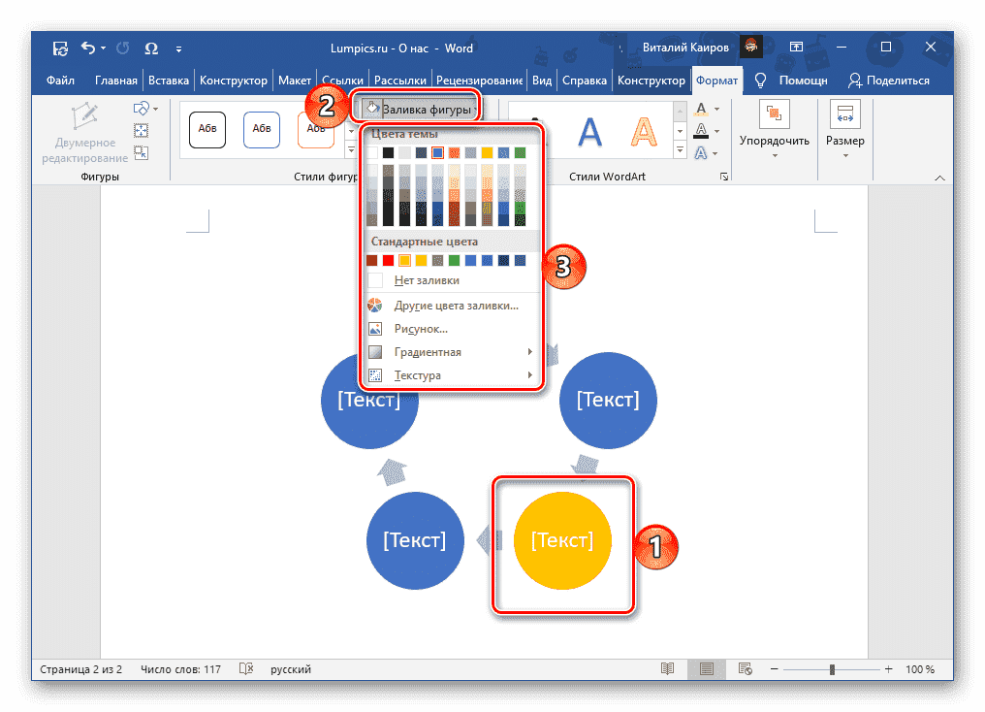
Task: Toggle Разметка страницы view
Action: click(x=706, y=668)
